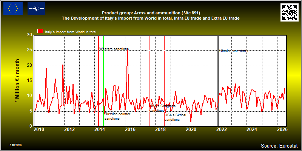
Task: Select the Italy's import from World legend label
Action: point(71,32)
